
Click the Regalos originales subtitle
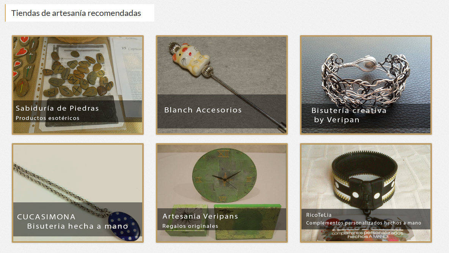tap(190, 226)
